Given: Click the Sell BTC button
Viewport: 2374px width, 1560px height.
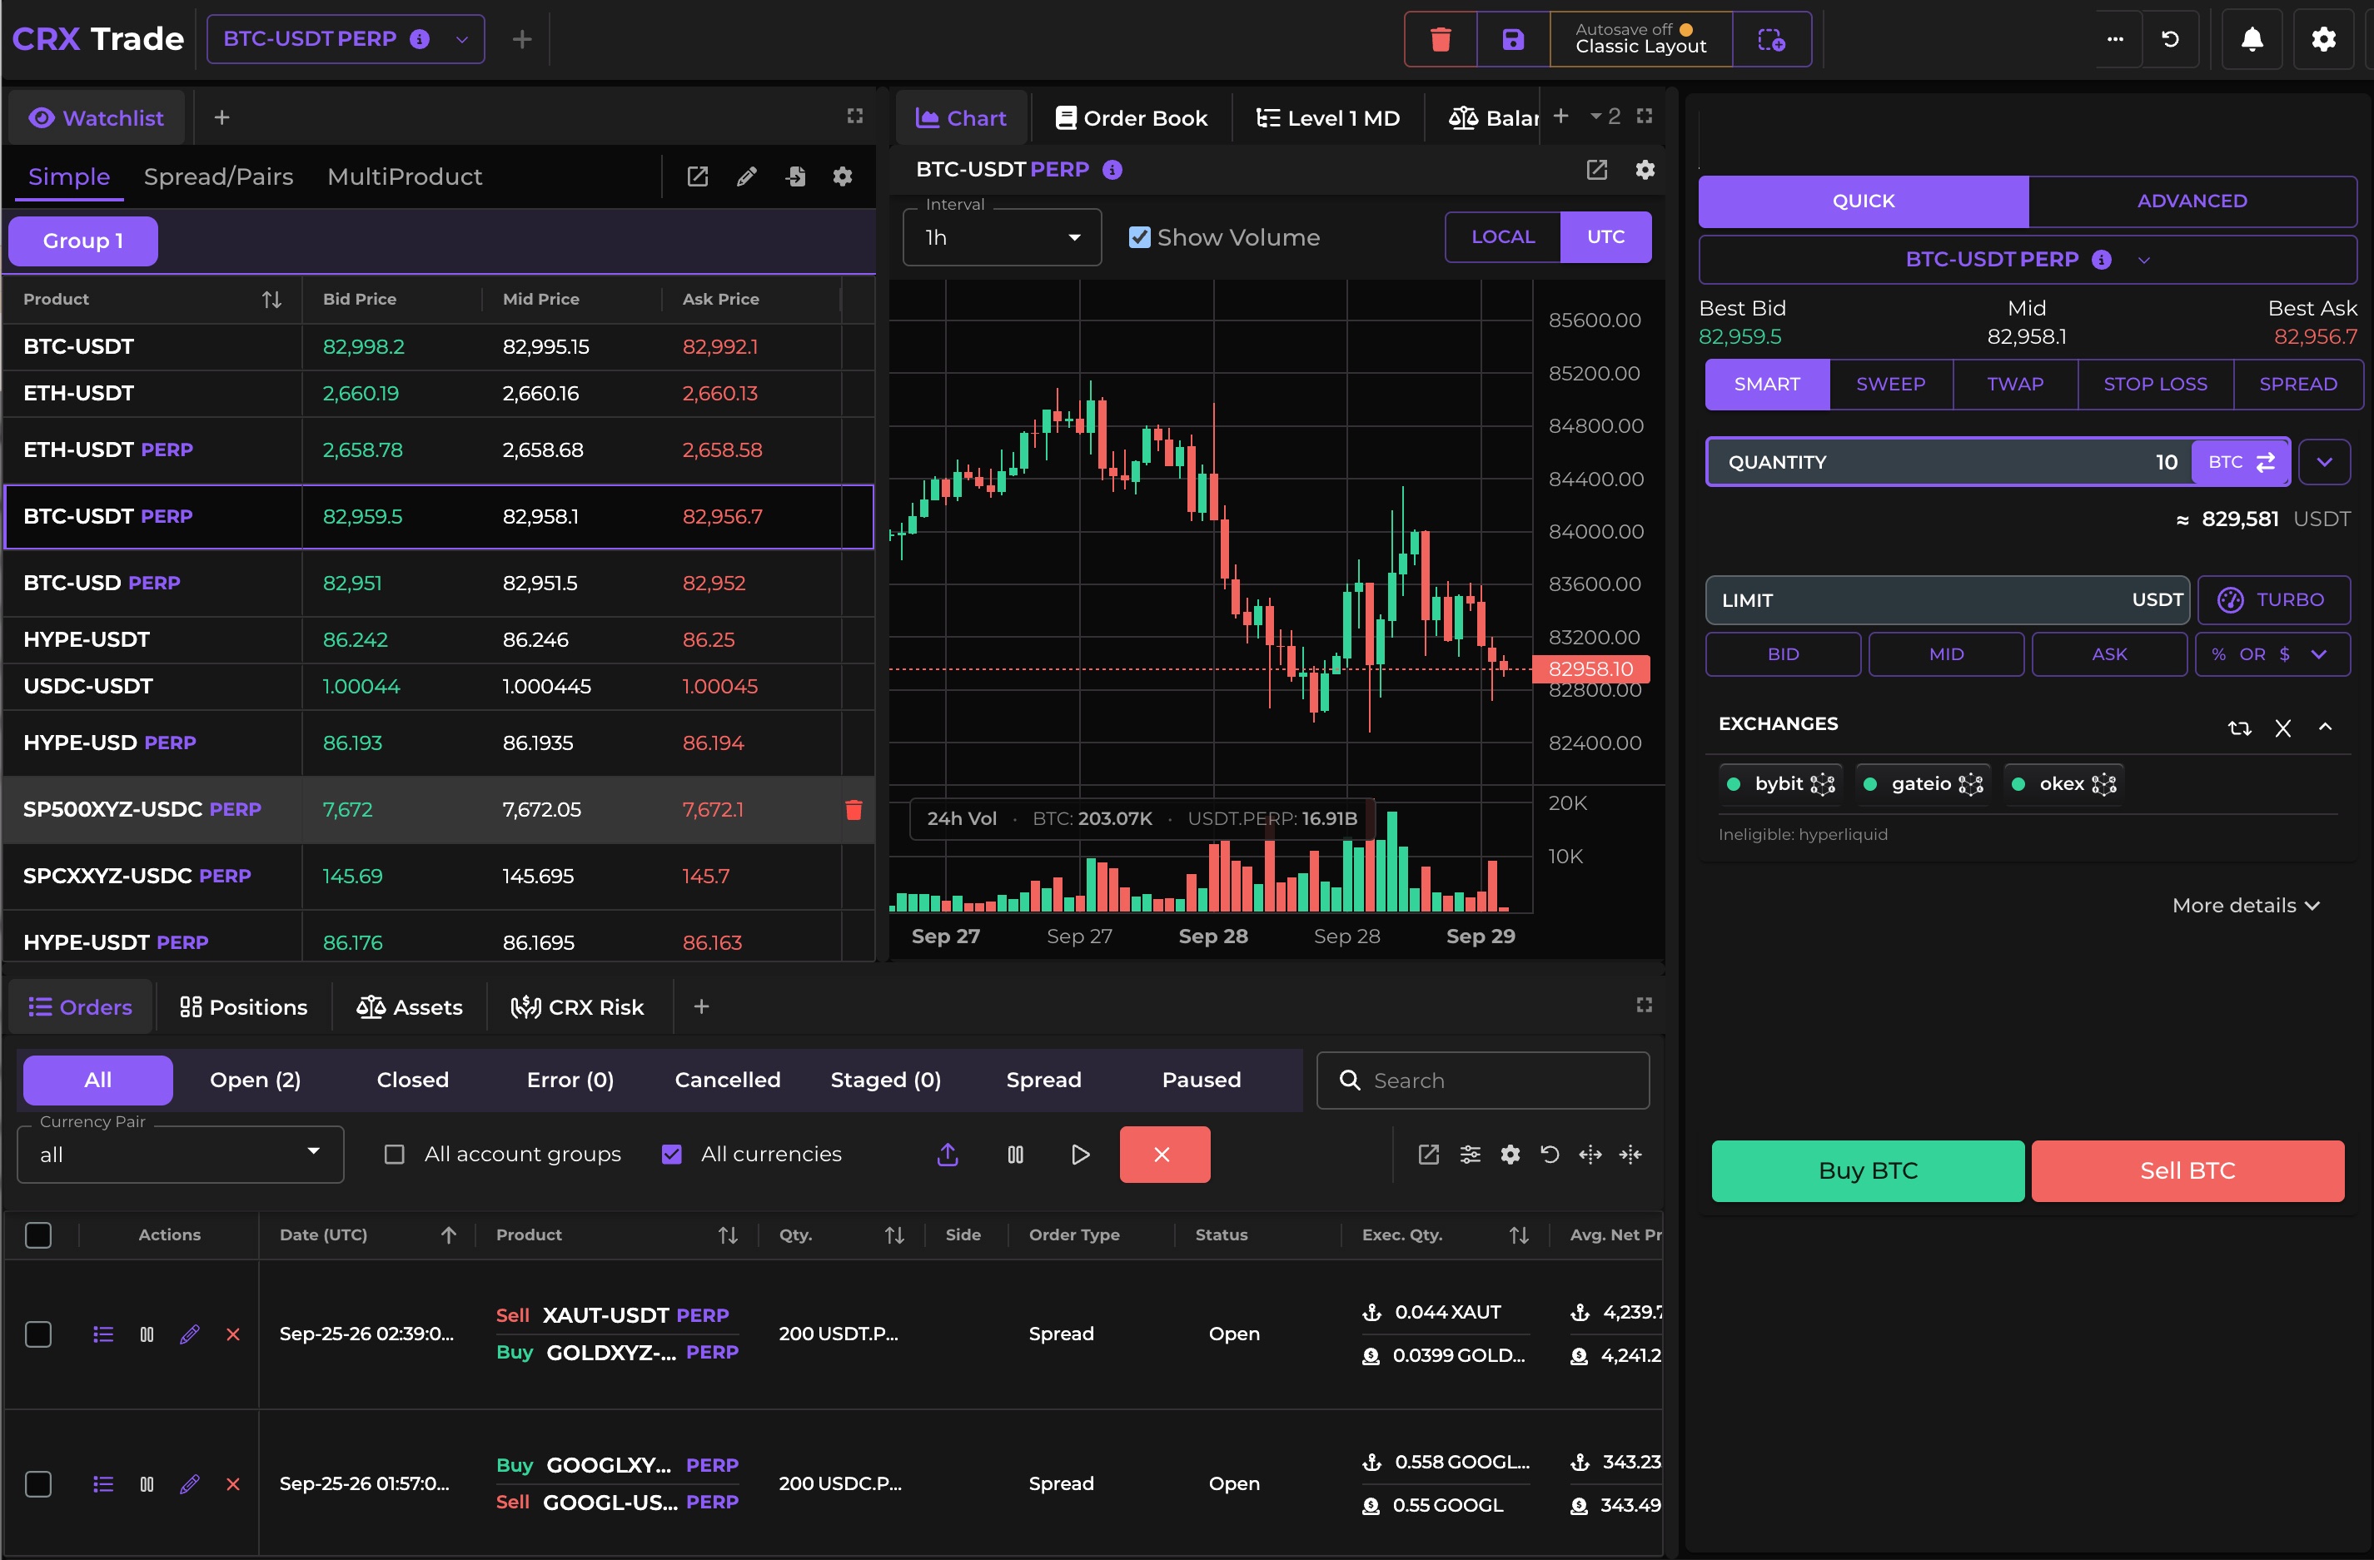Looking at the screenshot, I should [2187, 1171].
